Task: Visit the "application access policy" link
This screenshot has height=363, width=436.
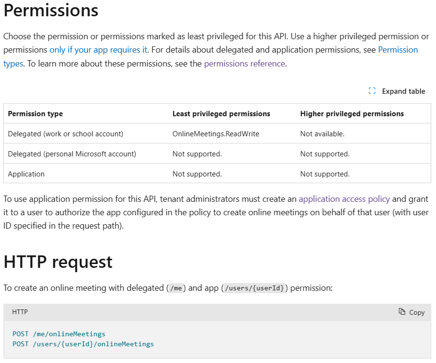Action: (344, 198)
